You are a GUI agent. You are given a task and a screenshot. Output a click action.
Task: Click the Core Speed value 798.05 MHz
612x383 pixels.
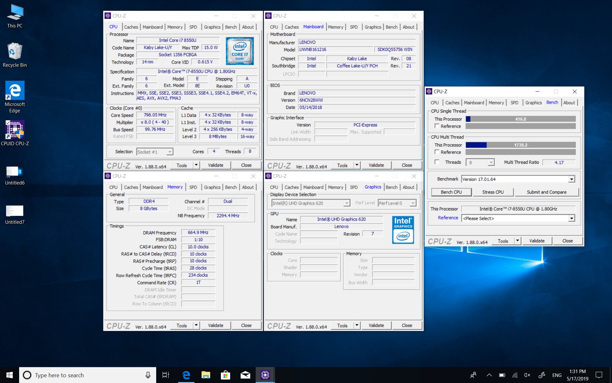coord(155,115)
